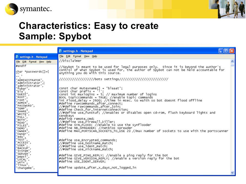Click "ROOT" uppercase entry in password list
The height and width of the screenshot is (184, 246).
(x=22, y=97)
